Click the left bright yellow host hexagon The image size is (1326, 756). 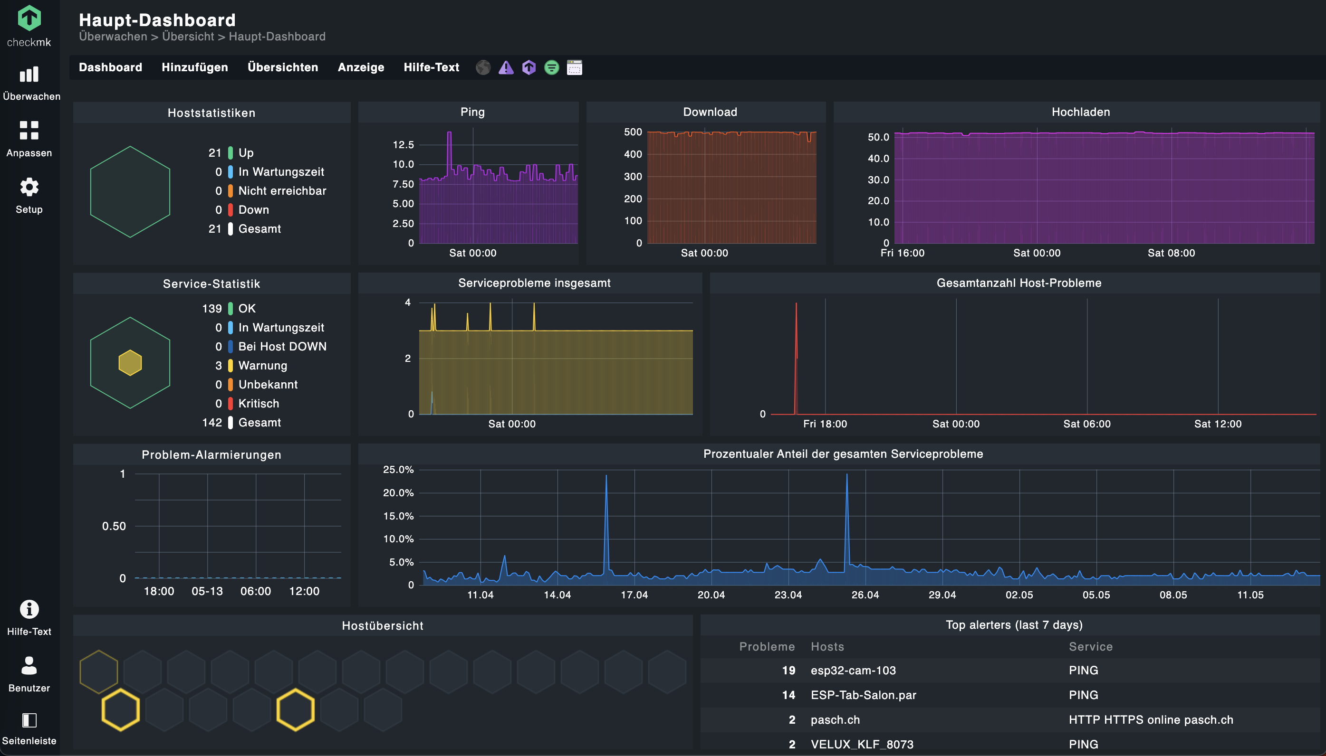point(121,710)
